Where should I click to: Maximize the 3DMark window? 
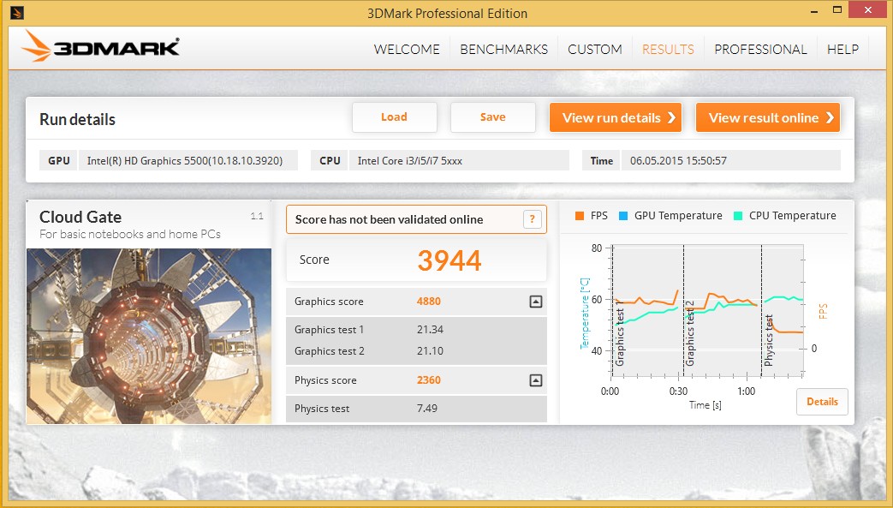coord(837,10)
